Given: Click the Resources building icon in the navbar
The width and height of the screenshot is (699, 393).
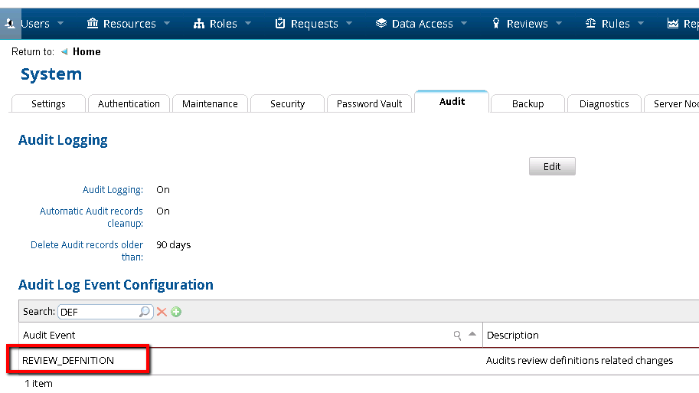Looking at the screenshot, I should (93, 24).
